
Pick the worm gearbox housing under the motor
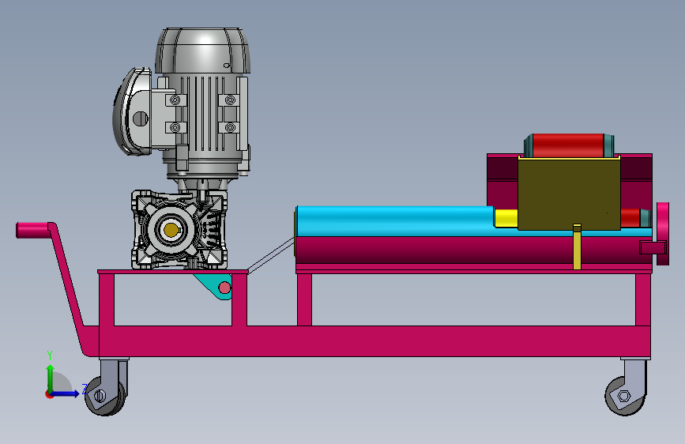coord(179,229)
